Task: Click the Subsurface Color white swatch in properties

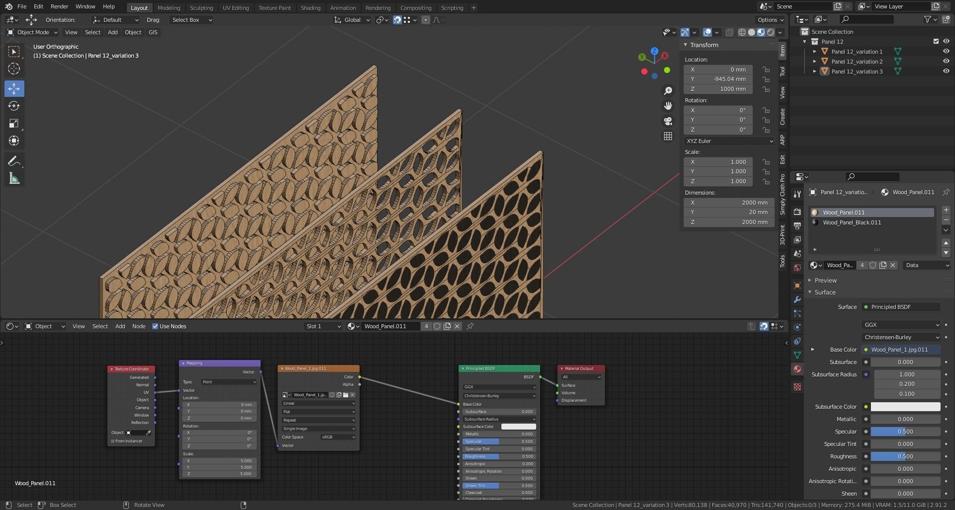Action: [x=905, y=407]
